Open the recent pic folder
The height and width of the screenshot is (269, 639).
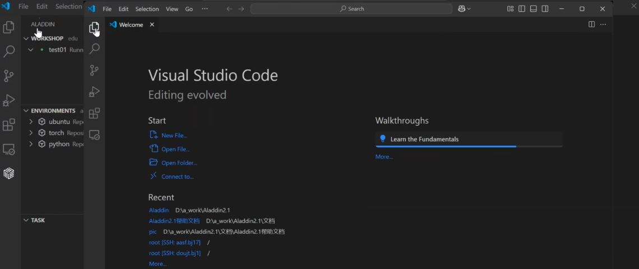click(153, 231)
